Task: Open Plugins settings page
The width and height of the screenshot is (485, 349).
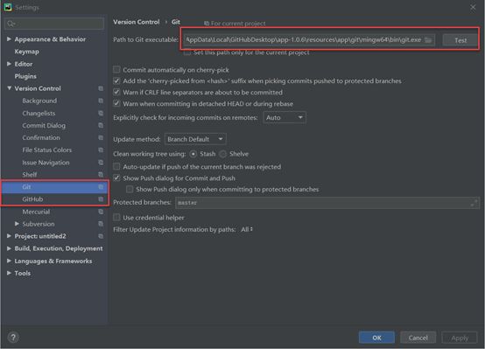Action: click(25, 76)
